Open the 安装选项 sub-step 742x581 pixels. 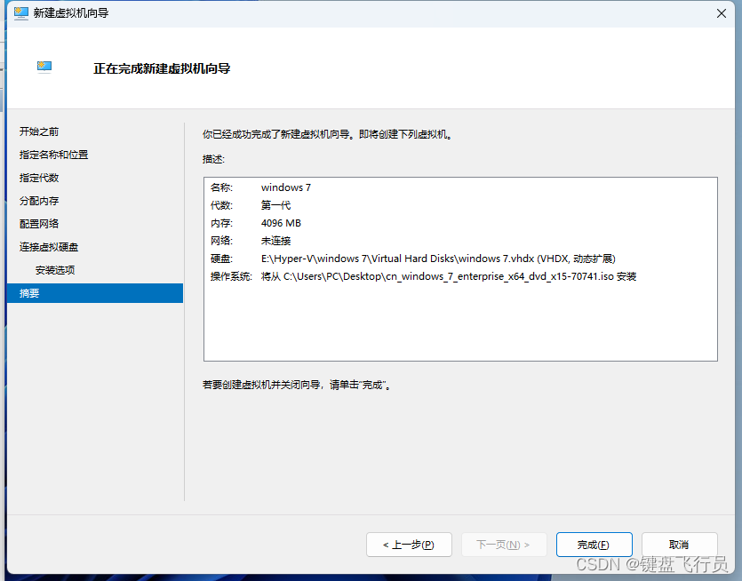(x=55, y=269)
